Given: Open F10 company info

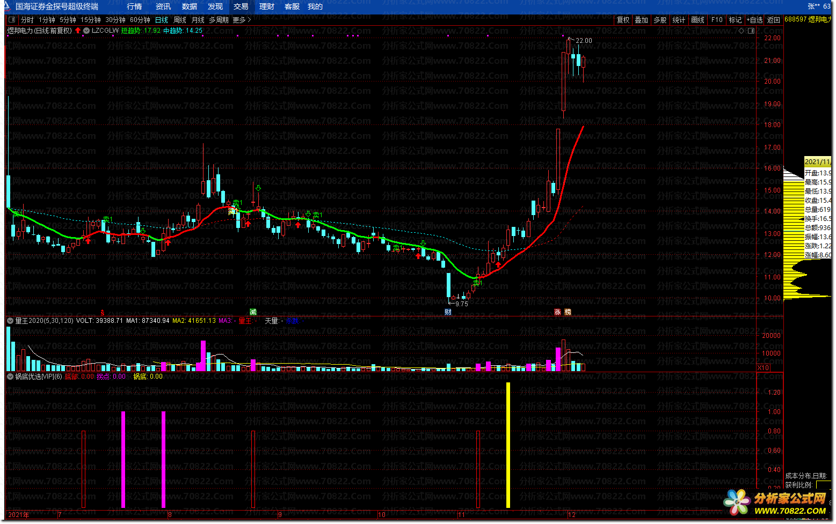Looking at the screenshot, I should (x=717, y=20).
